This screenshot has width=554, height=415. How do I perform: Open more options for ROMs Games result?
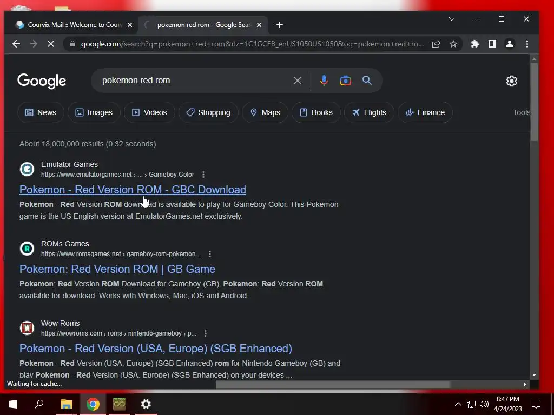[x=210, y=254]
